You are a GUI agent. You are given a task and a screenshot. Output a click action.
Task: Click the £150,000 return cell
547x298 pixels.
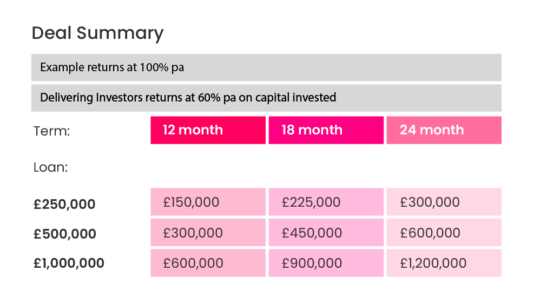(x=208, y=202)
